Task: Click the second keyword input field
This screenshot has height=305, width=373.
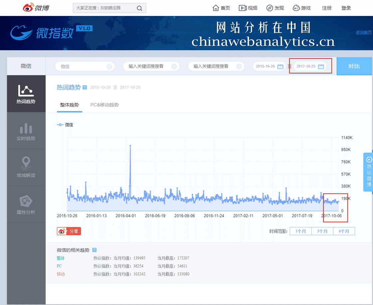Action: coord(146,66)
